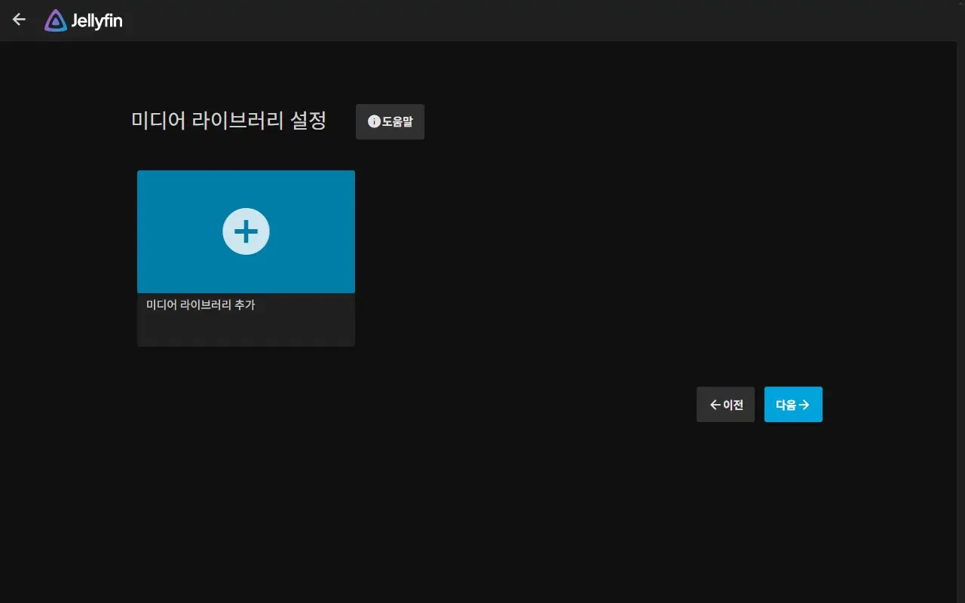
Task: Open the 도움말 help dialog
Action: click(390, 121)
